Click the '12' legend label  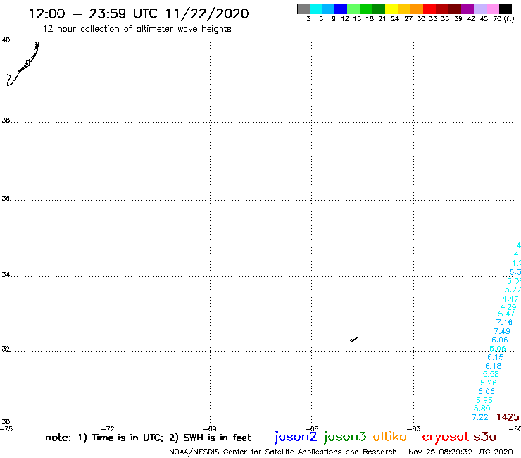[x=345, y=19]
